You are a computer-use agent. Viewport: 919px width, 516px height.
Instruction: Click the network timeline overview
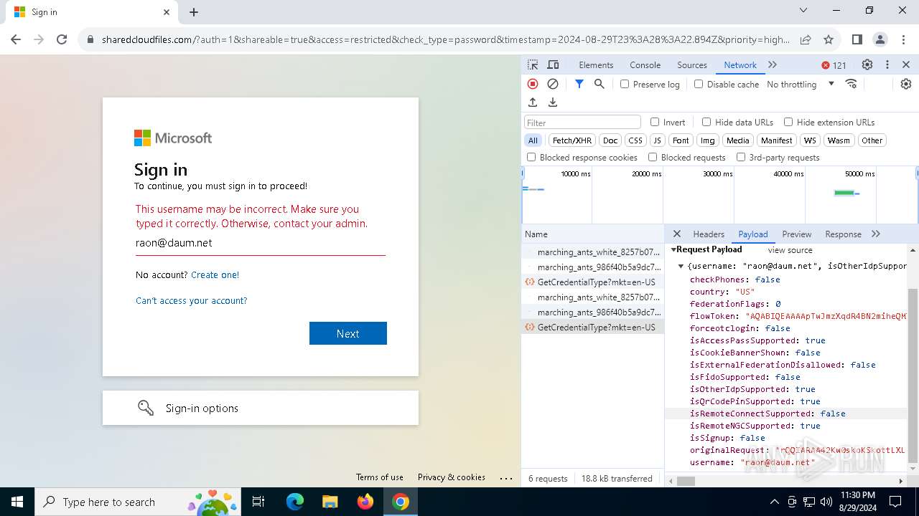719,195
